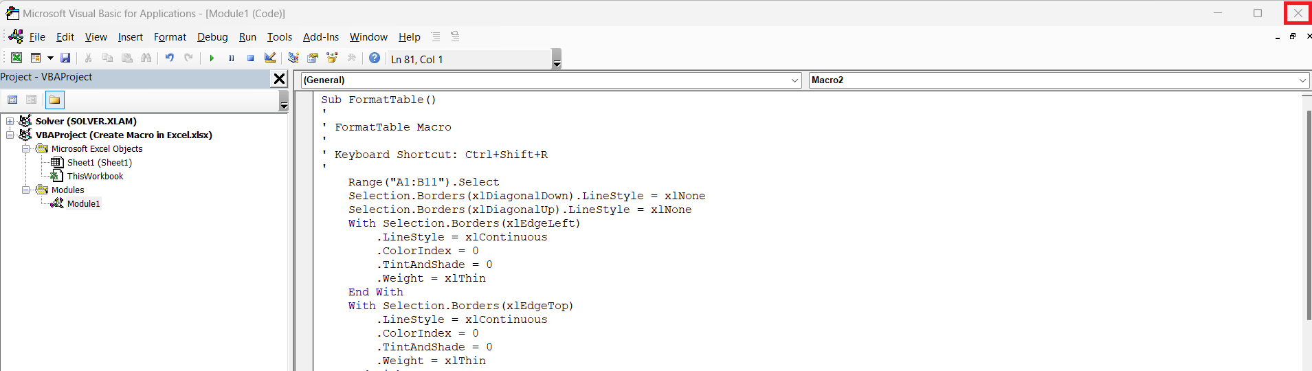Click the Paste clipboard icon

click(126, 58)
